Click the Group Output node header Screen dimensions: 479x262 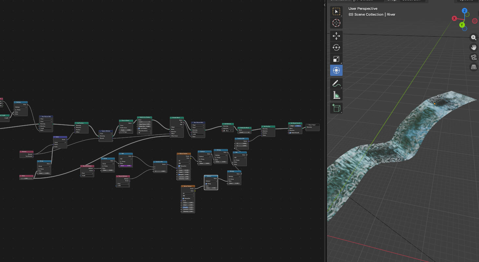click(x=312, y=125)
